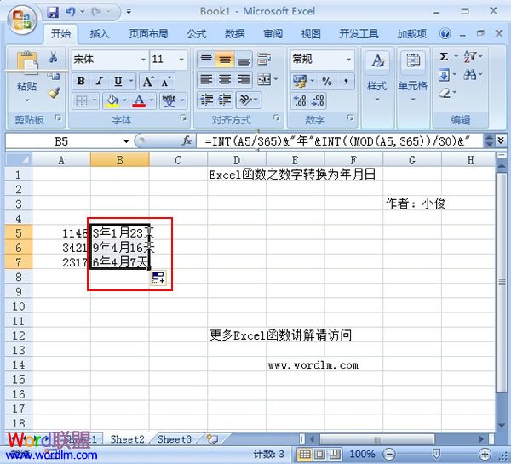Switch to the 数据 tab
The height and width of the screenshot is (464, 511).
point(235,34)
